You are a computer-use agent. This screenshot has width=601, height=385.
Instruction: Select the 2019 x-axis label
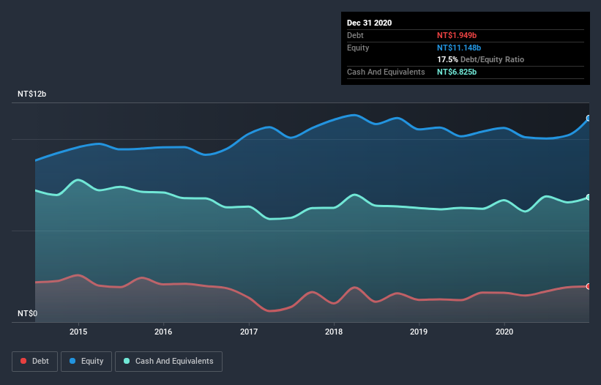coord(419,332)
